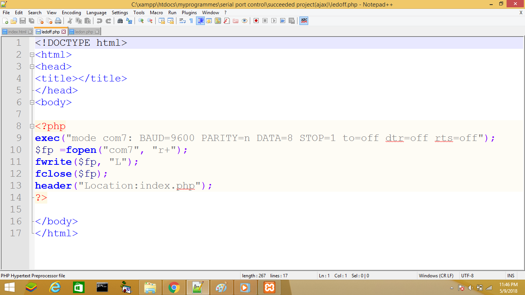The height and width of the screenshot is (295, 525).
Task: Open Google Chrome from taskbar
Action: [x=174, y=287]
